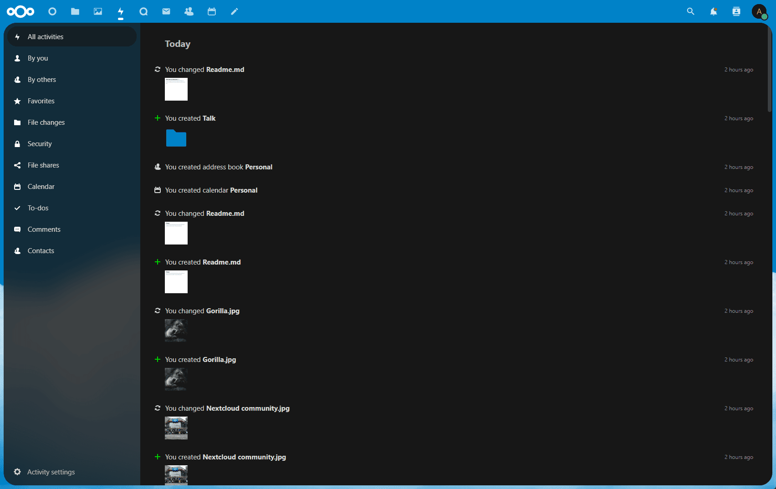Click the comment bubble icon beside Comments
Viewport: 776px width, 489px height.
point(17,229)
